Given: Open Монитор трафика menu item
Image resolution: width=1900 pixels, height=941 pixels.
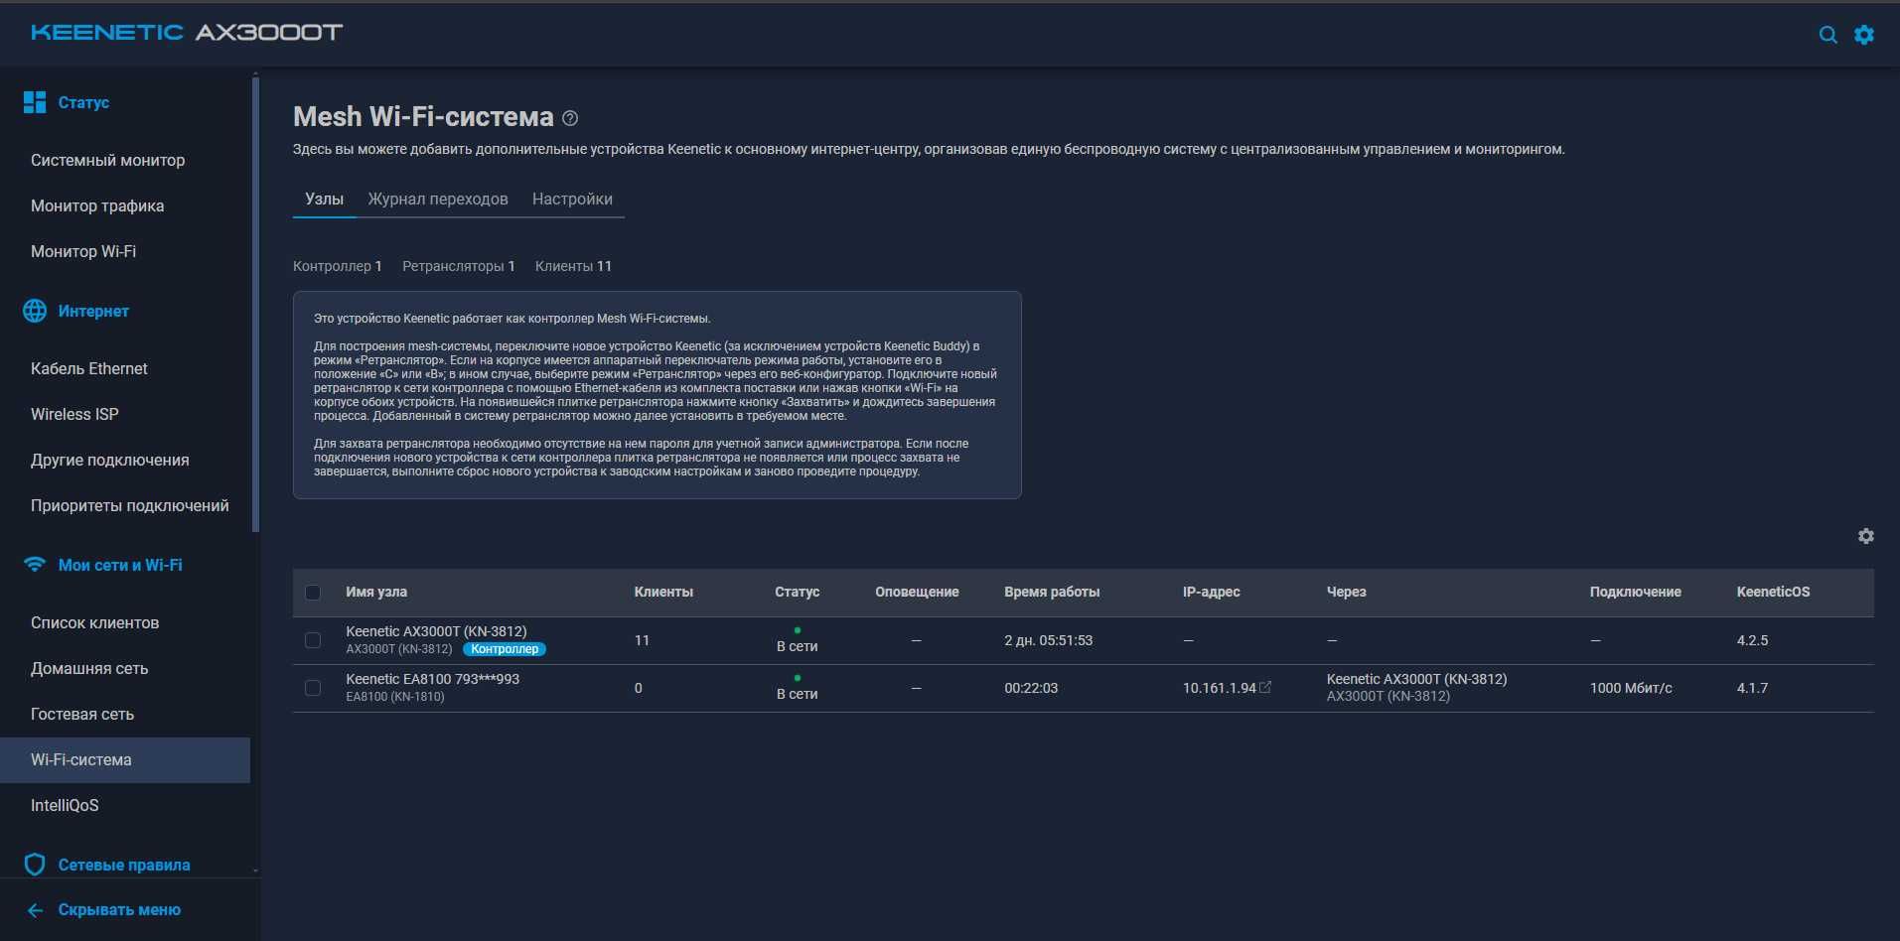Looking at the screenshot, I should coord(97,205).
